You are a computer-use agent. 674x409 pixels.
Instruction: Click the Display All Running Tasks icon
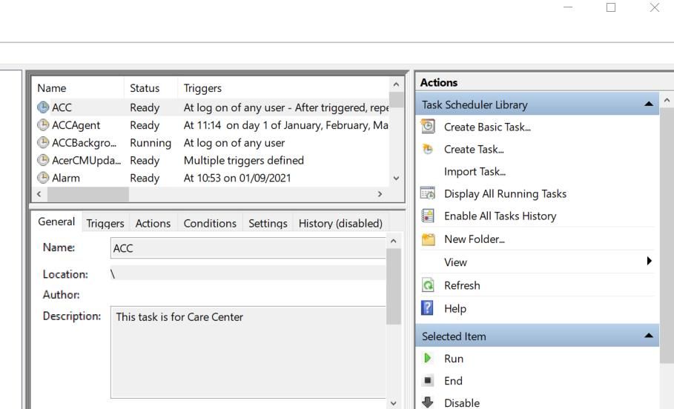pos(428,193)
